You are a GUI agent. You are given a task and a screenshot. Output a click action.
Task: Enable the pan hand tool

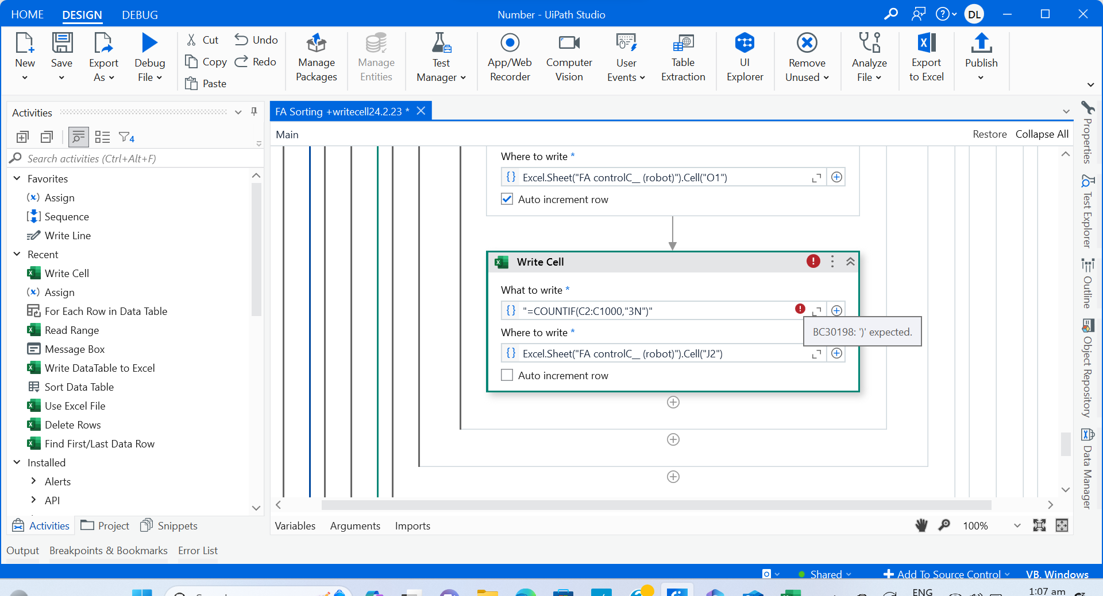[x=921, y=525]
